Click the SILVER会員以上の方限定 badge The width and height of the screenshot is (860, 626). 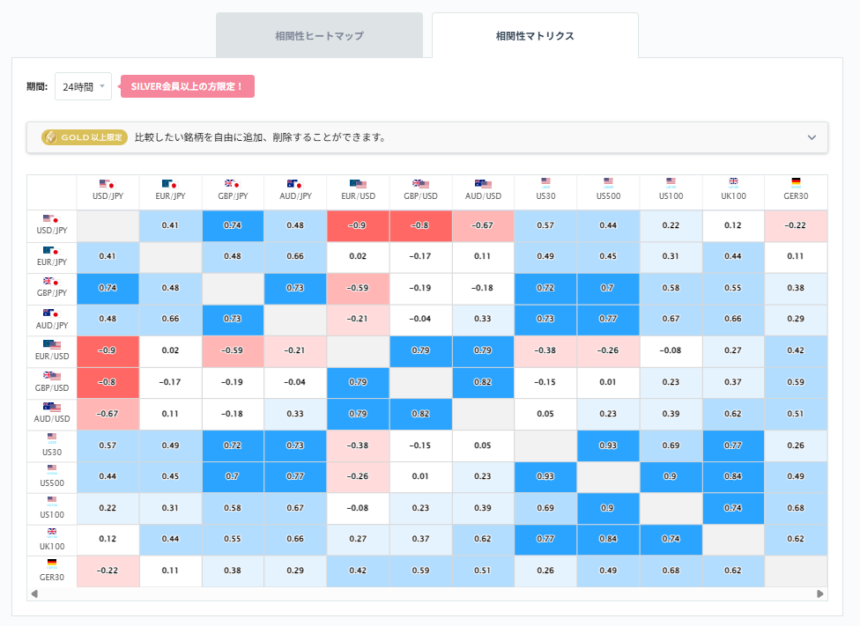pos(187,86)
